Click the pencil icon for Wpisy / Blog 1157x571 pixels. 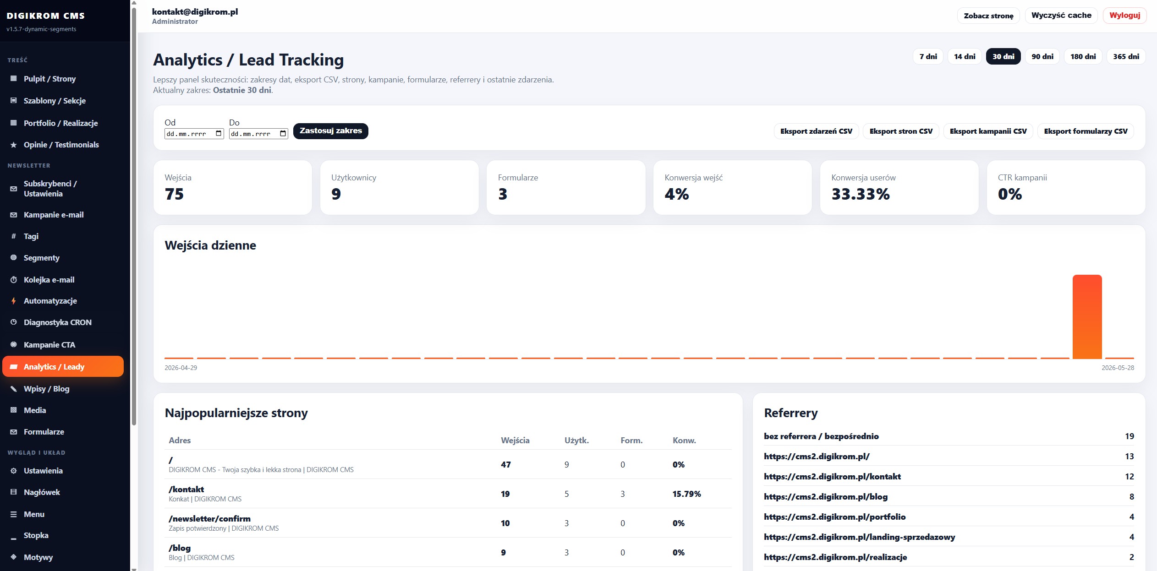coord(14,389)
